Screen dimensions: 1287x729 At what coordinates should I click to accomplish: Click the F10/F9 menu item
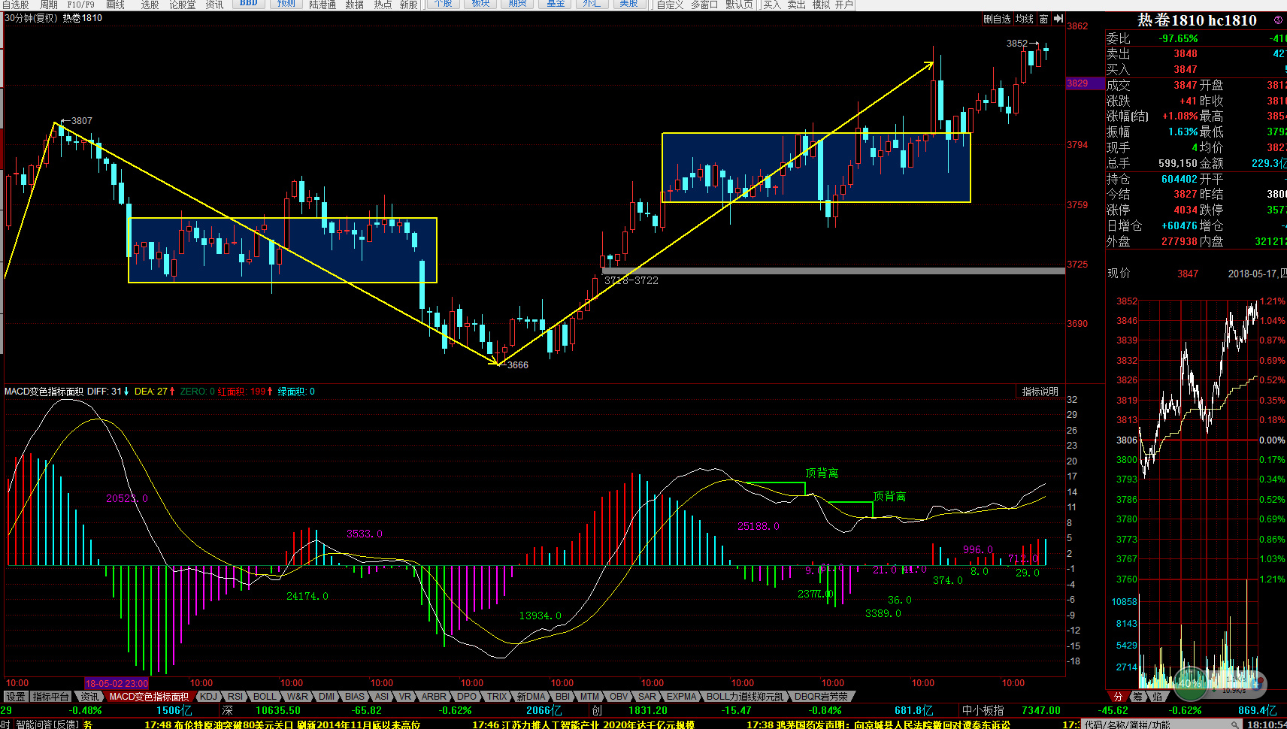pyautogui.click(x=81, y=5)
